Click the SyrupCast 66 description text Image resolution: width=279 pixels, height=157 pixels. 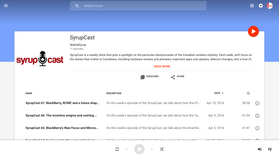click(153, 115)
